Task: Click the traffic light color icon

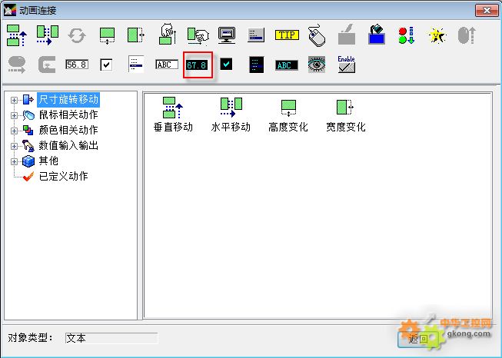Action: coord(407,35)
